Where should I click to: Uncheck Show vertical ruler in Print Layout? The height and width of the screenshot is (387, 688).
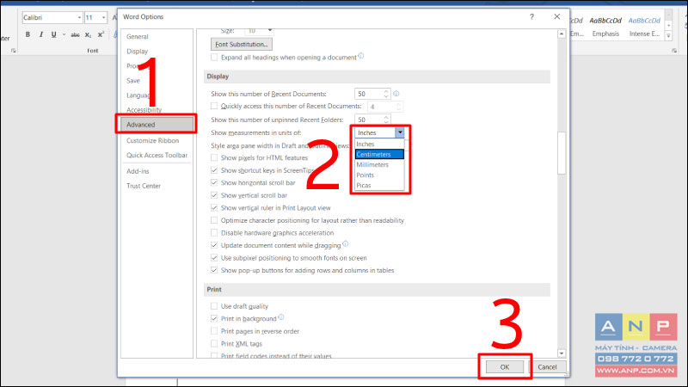tap(214, 207)
